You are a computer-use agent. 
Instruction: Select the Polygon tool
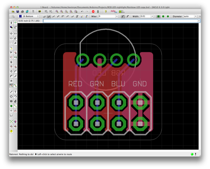coord(15,101)
